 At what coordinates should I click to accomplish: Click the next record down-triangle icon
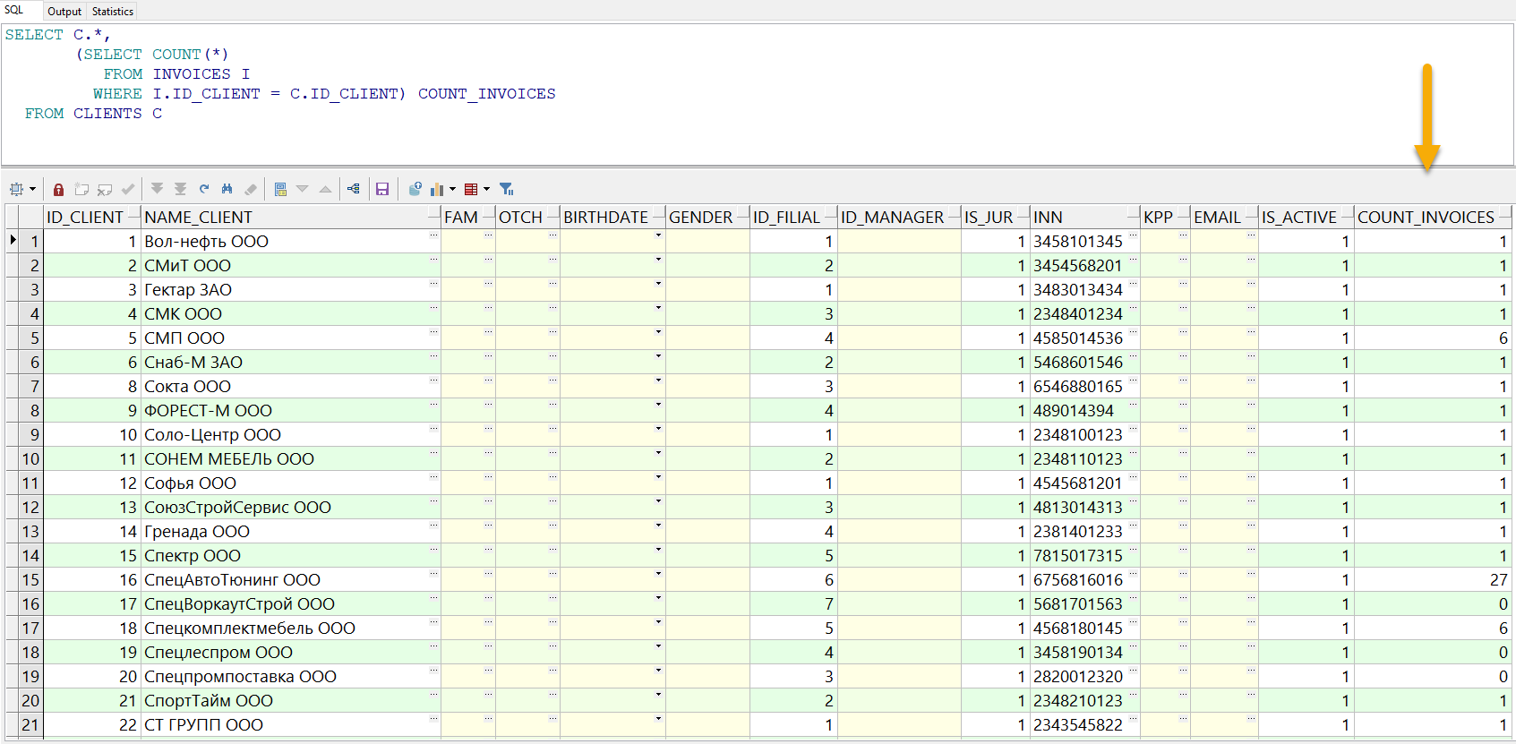point(303,189)
